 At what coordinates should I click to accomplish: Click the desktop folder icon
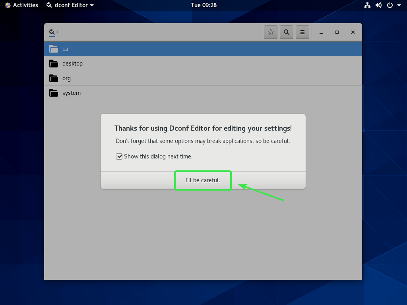(x=54, y=64)
